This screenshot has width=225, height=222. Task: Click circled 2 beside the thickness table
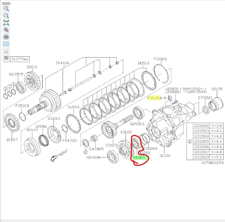(190, 141)
